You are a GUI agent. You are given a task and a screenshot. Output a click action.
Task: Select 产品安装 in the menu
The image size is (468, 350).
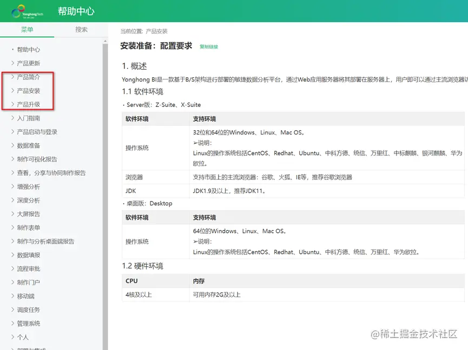pyautogui.click(x=28, y=91)
